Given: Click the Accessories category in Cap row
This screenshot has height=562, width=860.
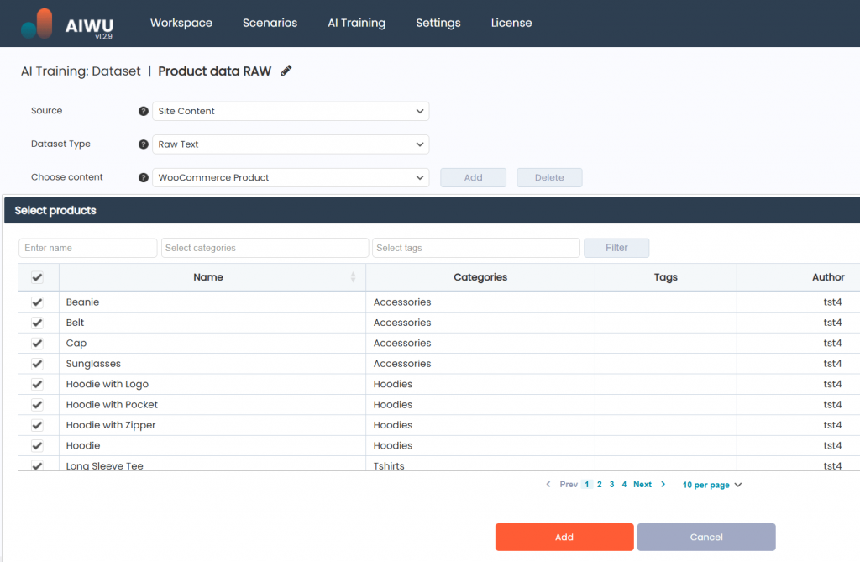Looking at the screenshot, I should 402,344.
